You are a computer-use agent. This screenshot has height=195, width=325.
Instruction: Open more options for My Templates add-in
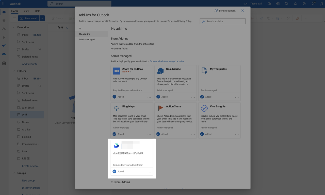tap(237, 97)
